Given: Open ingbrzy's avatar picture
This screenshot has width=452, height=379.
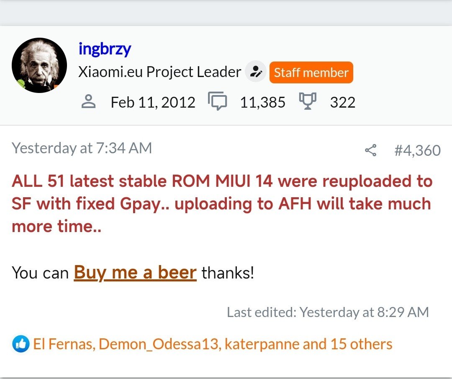Looking at the screenshot, I should click(39, 65).
